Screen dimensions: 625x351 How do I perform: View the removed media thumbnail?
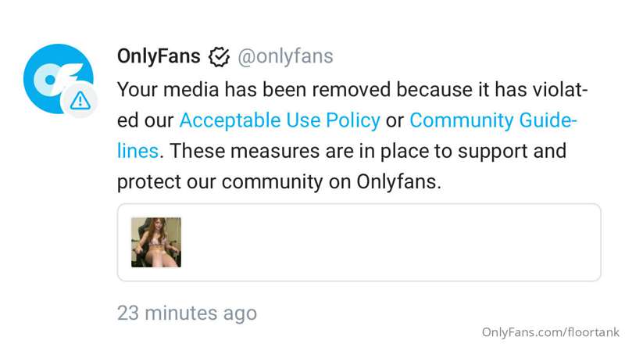pyautogui.click(x=156, y=242)
